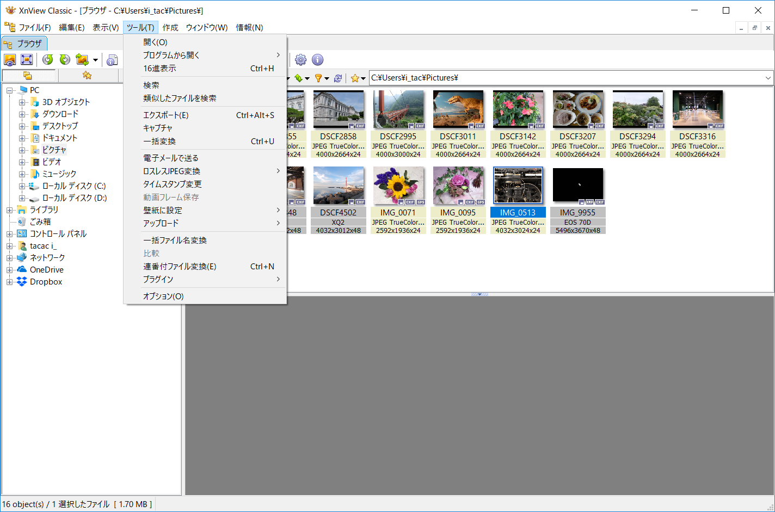This screenshot has height=512, width=775.
Task: Rotate the image right with toolbar icon
Action: (65, 60)
